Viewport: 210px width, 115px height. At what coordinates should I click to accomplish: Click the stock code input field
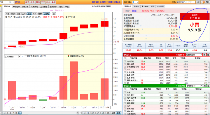point(3,2)
